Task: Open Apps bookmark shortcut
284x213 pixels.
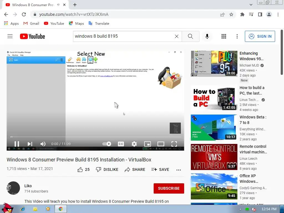Action: point(11,23)
